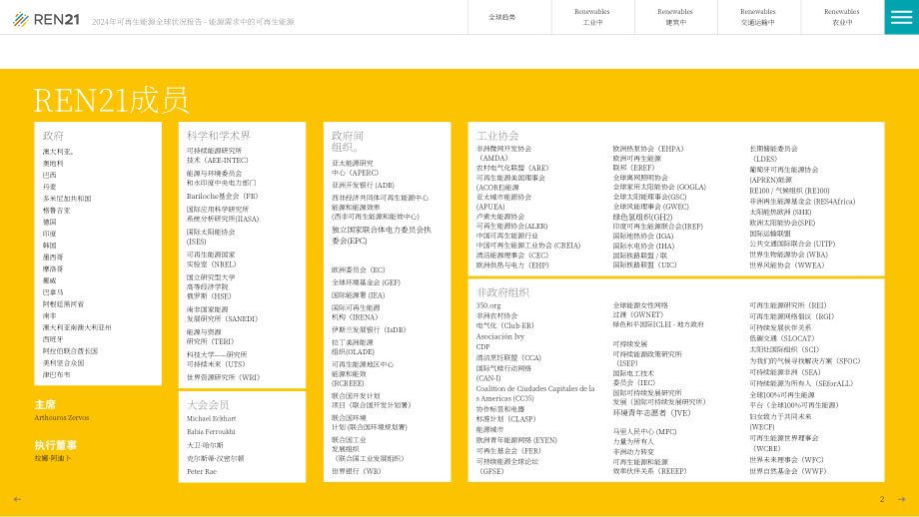Screen dimensions: 919x517
Task: Click the REN21 logo
Action: click(x=46, y=19)
